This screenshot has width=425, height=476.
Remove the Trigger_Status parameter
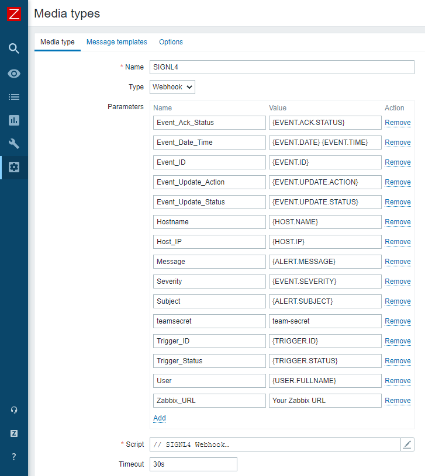pos(398,361)
